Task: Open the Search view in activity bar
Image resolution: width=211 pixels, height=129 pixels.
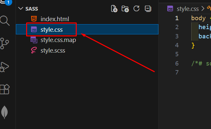Action: 5,21
